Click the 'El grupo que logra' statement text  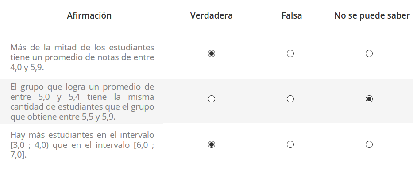click(x=82, y=102)
